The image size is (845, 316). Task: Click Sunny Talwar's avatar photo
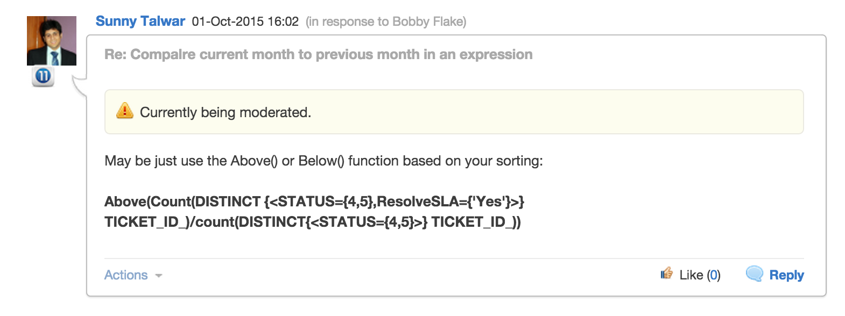[52, 41]
